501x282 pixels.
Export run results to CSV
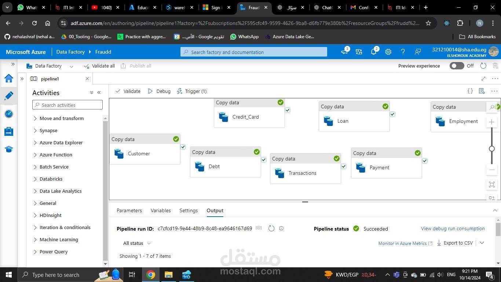[455, 243]
